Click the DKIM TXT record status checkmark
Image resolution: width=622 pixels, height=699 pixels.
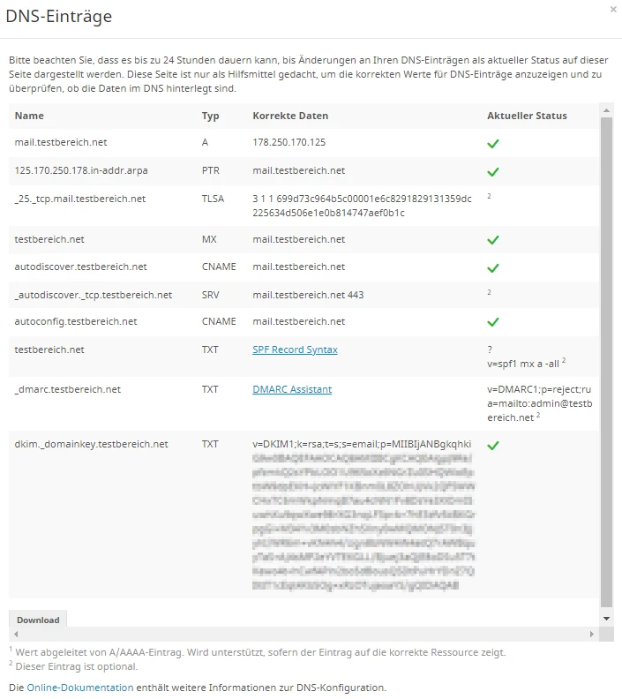point(493,446)
